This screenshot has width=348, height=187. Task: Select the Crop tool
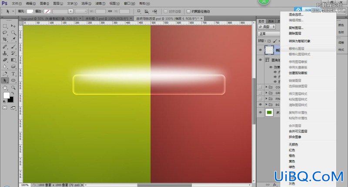pos(5,39)
